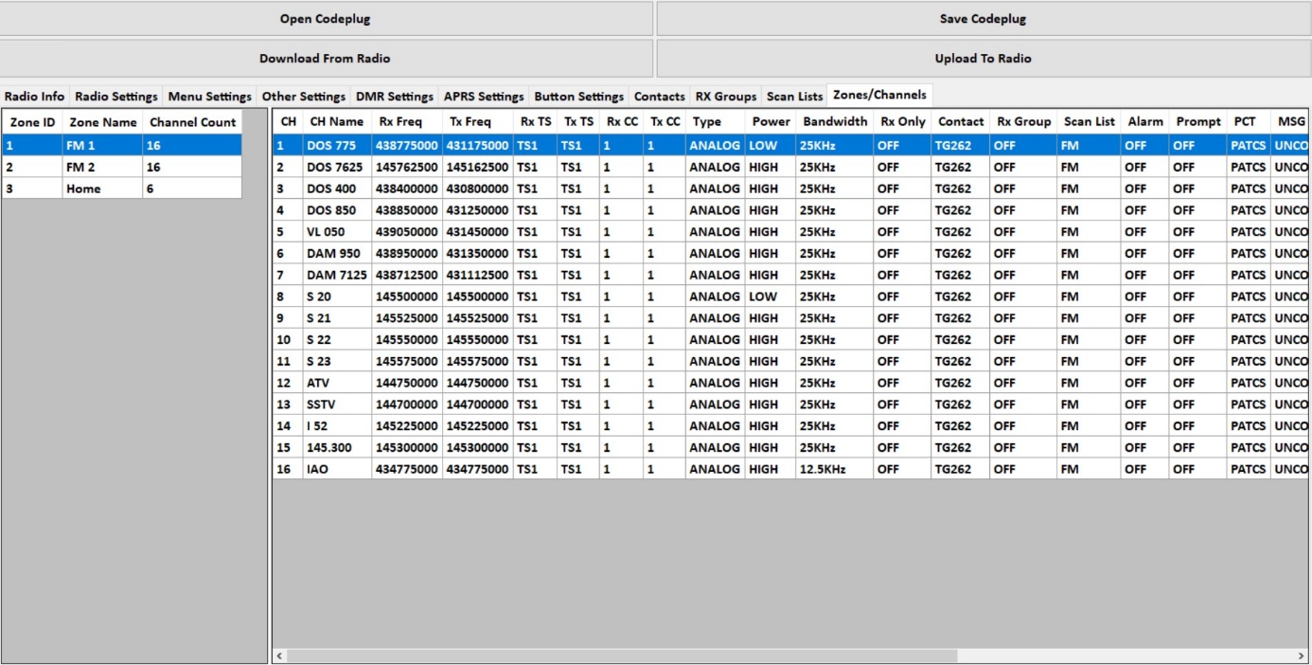The width and height of the screenshot is (1312, 665).
Task: Switch to the Contacts tab
Action: coord(659,97)
